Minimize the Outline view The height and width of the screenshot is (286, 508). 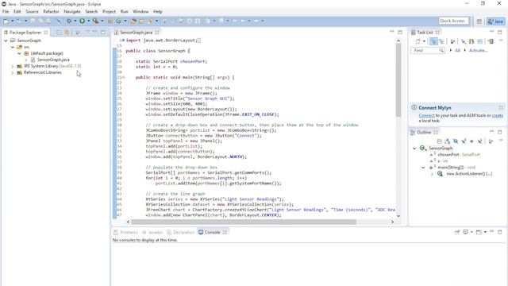[491, 131]
